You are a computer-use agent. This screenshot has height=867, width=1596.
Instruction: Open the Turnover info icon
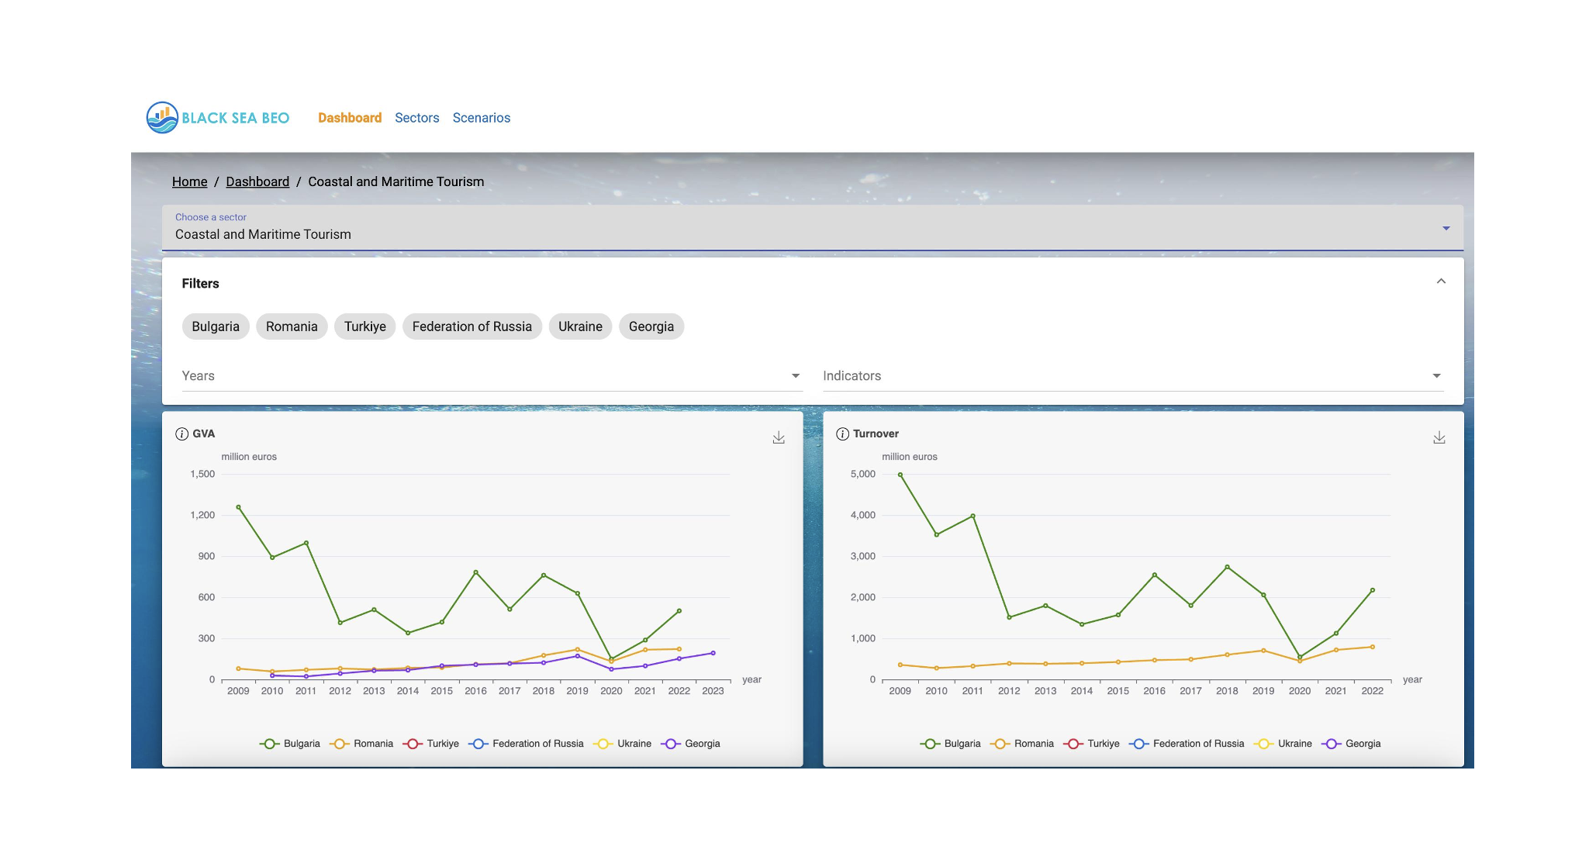pyautogui.click(x=842, y=434)
